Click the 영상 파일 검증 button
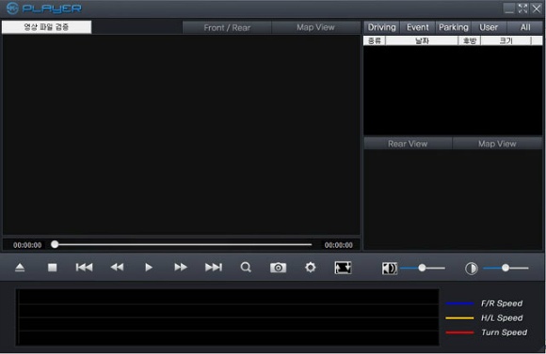Viewport: 546px width, 354px height. 47,27
